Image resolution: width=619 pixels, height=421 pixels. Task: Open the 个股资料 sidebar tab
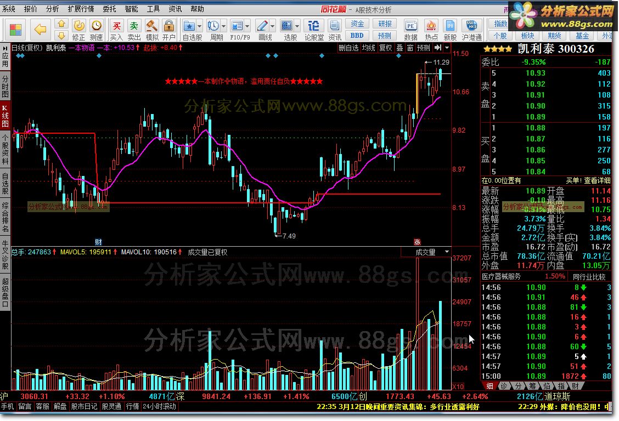pos(5,150)
